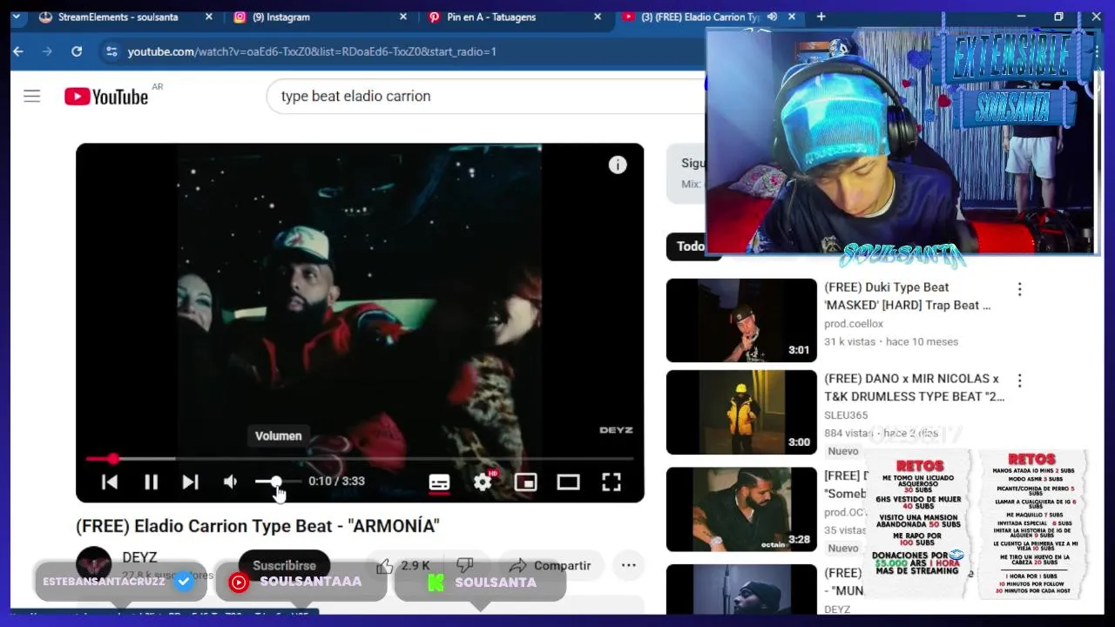
Task: Seek on the red video progress bar
Action: pos(360,459)
